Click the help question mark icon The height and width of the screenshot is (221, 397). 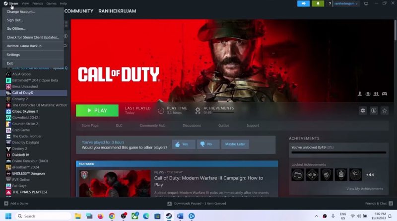(330, 3)
